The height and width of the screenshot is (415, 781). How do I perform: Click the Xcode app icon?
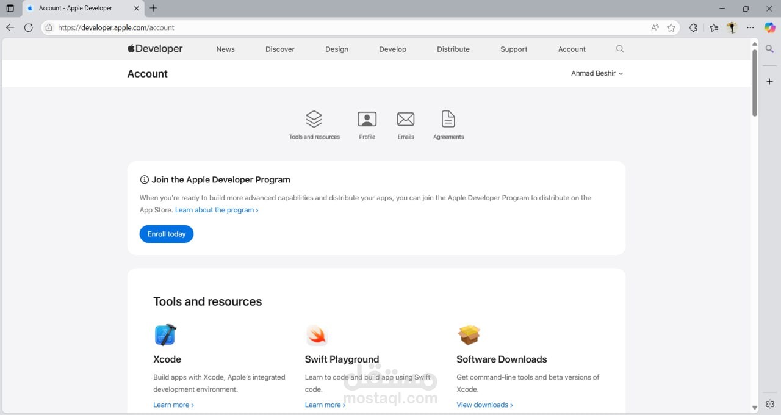[165, 335]
